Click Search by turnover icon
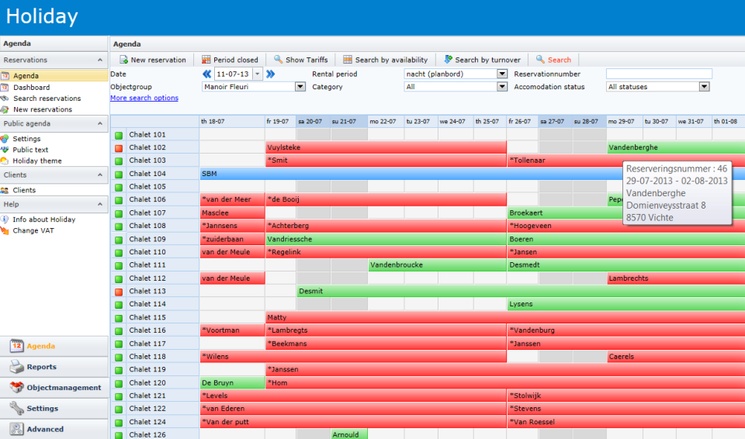745x439 pixels. (x=448, y=60)
